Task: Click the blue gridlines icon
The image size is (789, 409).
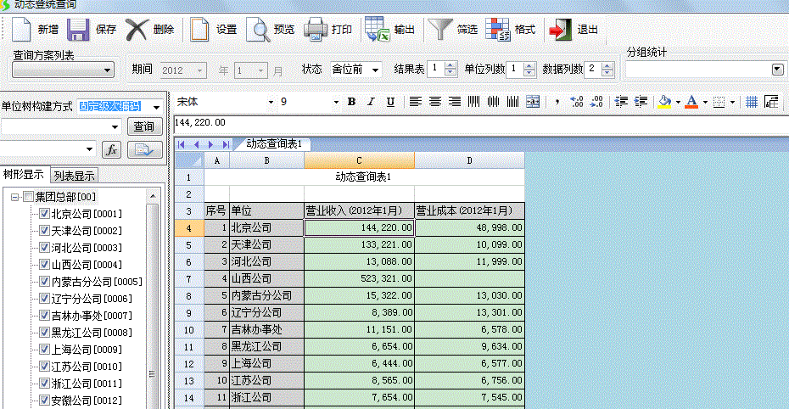Action: tap(752, 102)
